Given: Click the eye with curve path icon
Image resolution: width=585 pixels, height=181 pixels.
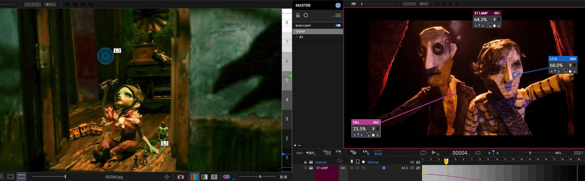Looking at the screenshot, I should click(x=366, y=152).
